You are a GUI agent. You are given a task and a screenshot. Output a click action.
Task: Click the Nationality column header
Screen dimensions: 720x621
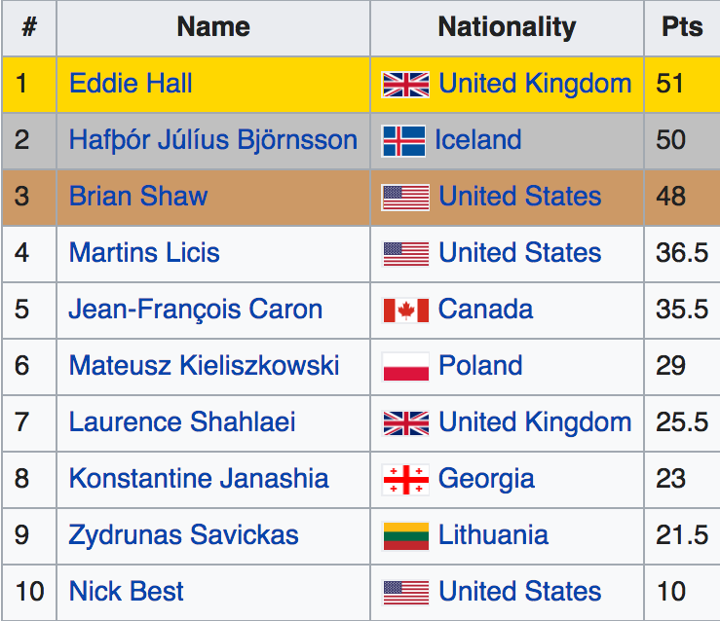pos(507,27)
